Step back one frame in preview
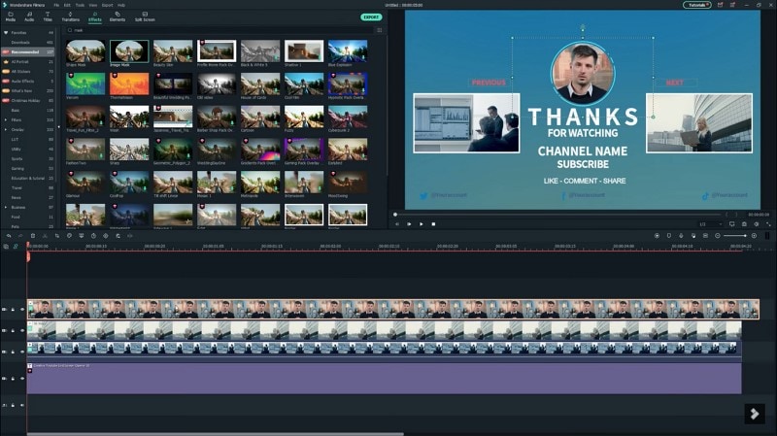Screen dimensions: 777x436 coord(397,224)
